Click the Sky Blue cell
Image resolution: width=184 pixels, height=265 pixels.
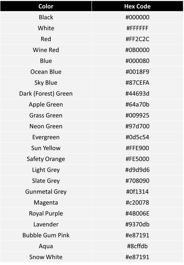click(x=46, y=83)
